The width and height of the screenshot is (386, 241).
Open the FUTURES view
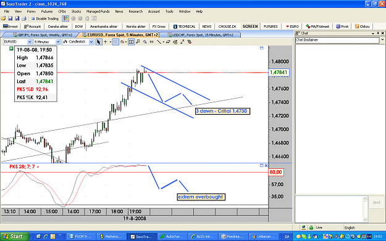pyautogui.click(x=271, y=27)
